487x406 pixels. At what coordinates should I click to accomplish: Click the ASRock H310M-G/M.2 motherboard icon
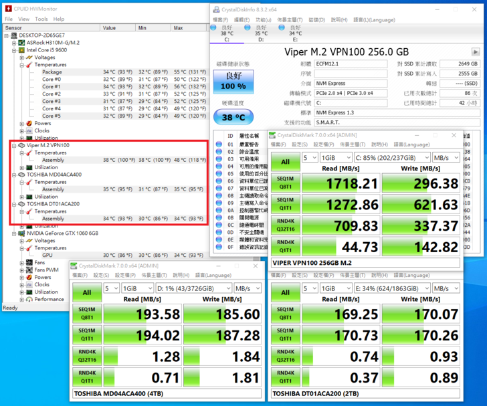tap(22, 43)
